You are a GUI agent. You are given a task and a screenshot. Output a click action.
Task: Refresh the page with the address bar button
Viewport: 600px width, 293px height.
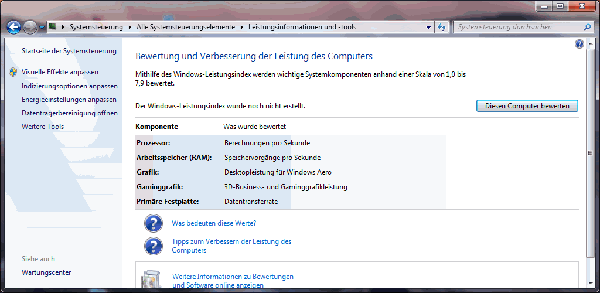(442, 27)
